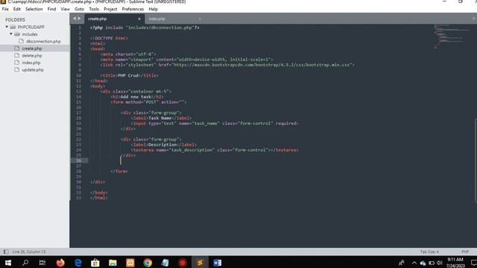Image resolution: width=477 pixels, height=268 pixels.
Task: Open File Explorer from the taskbar
Action: coord(113,263)
